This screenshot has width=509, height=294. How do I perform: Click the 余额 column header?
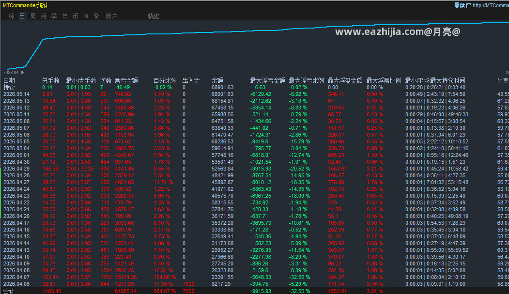pos(217,80)
